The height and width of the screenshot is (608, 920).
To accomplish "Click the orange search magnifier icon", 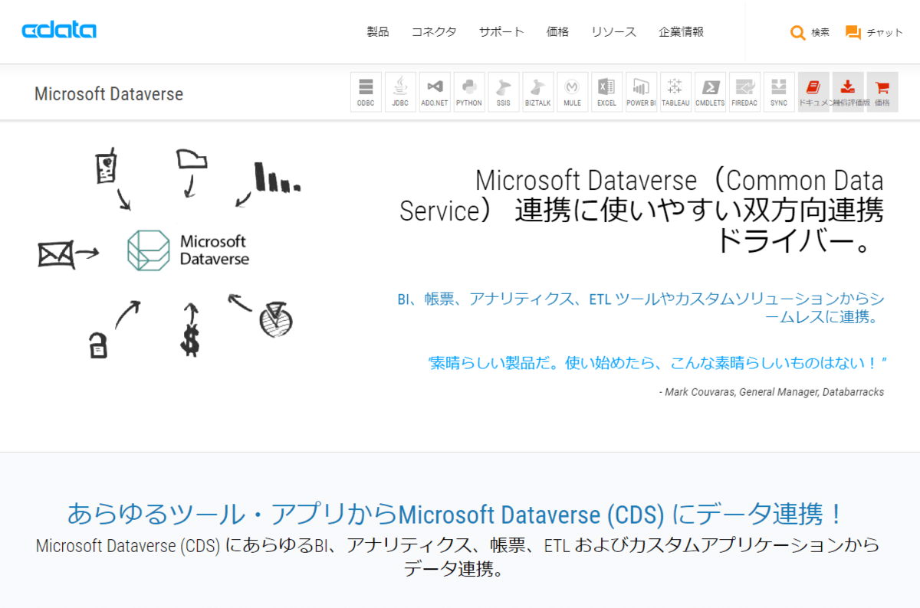I will pyautogui.click(x=798, y=32).
